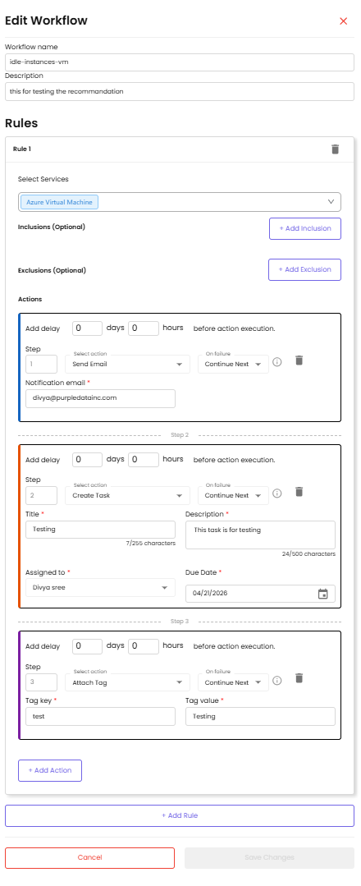The height and width of the screenshot is (886, 361).
Task: Open On failure dropdown in step 3
Action: pos(233,682)
